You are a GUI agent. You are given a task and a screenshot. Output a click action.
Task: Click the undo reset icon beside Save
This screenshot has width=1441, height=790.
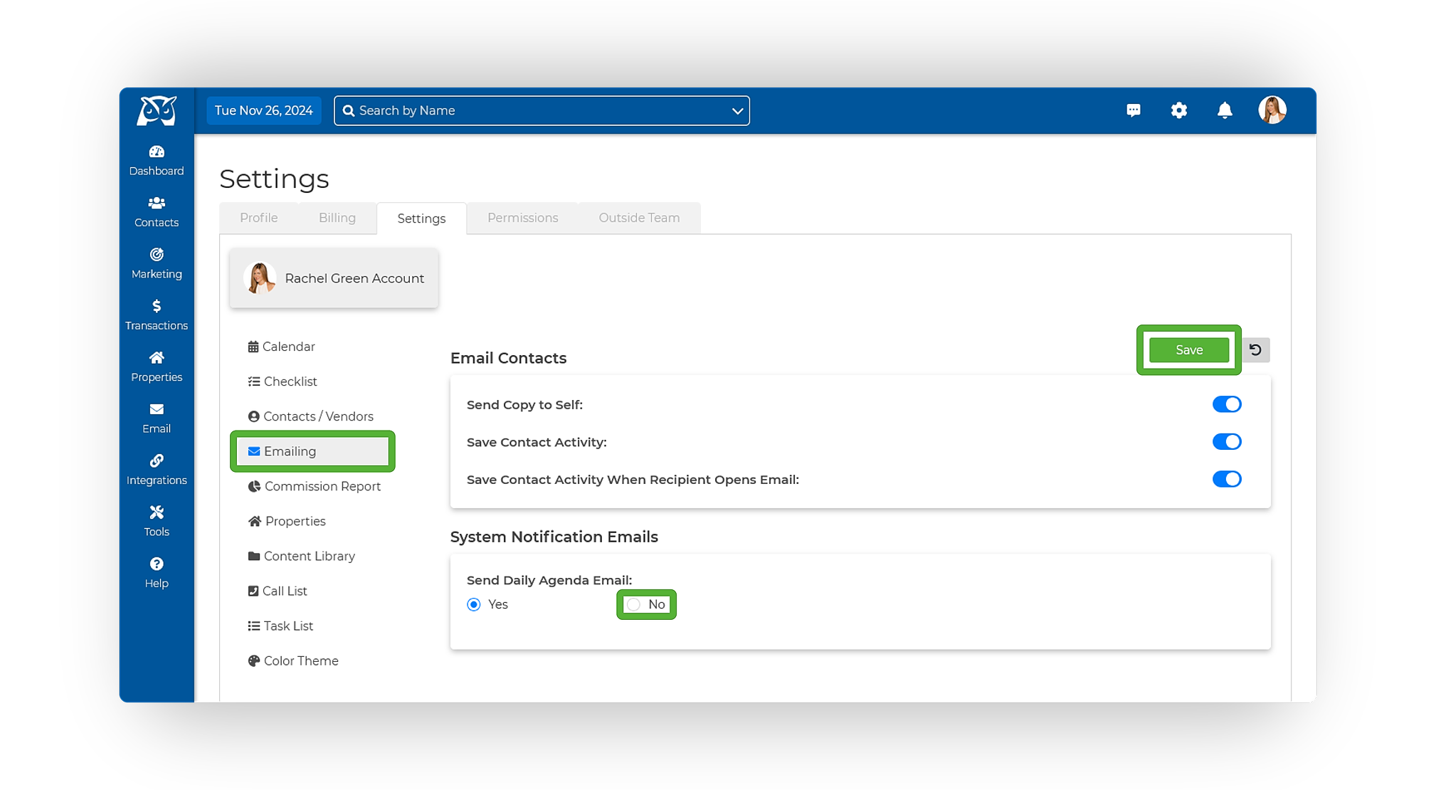pyautogui.click(x=1256, y=350)
